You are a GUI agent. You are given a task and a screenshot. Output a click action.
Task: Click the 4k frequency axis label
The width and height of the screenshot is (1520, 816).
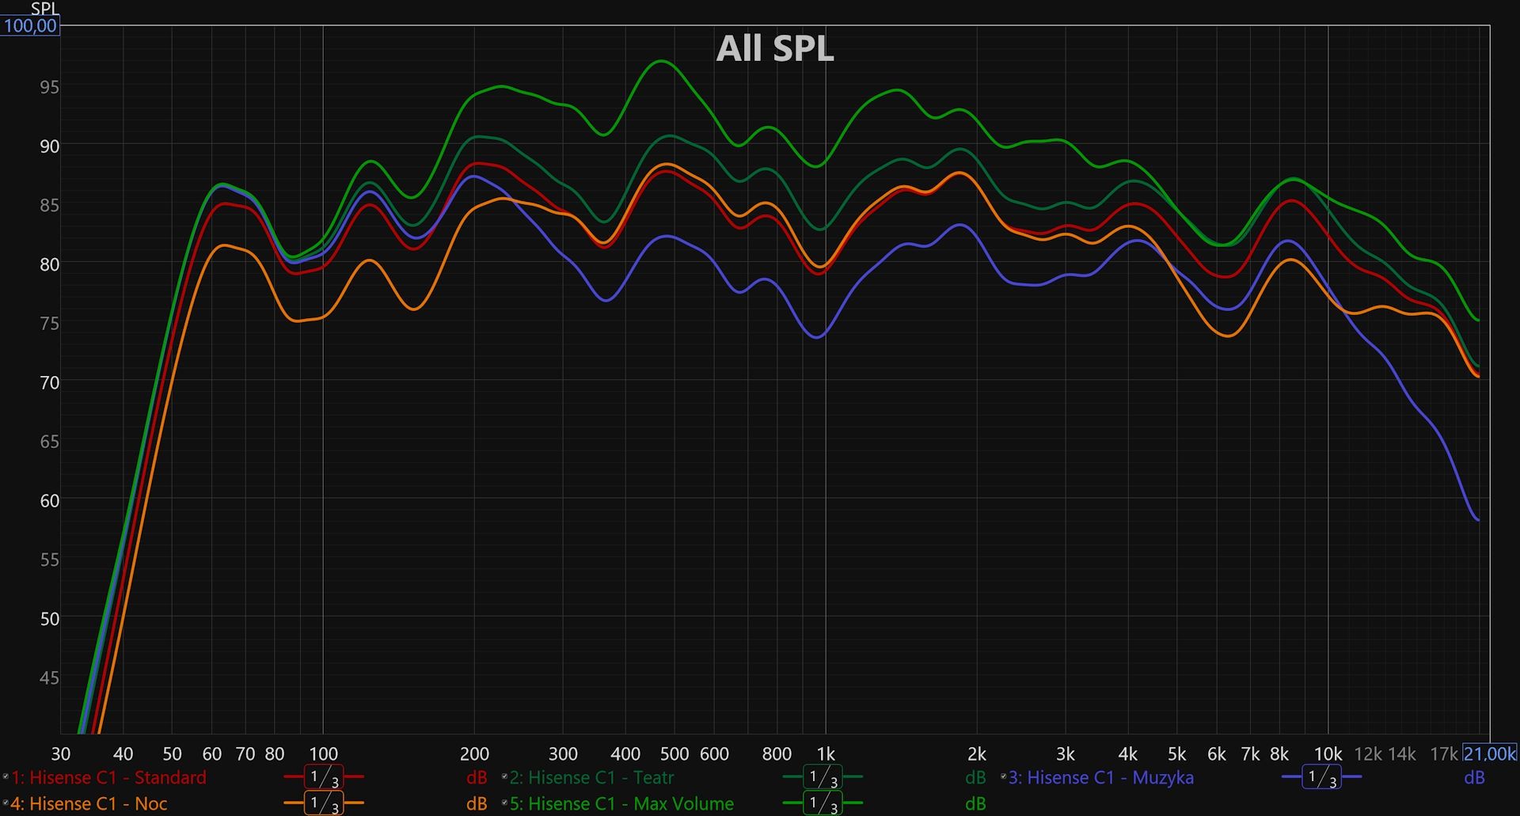[1128, 753]
